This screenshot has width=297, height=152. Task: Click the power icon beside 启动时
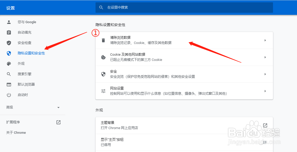click(9, 95)
